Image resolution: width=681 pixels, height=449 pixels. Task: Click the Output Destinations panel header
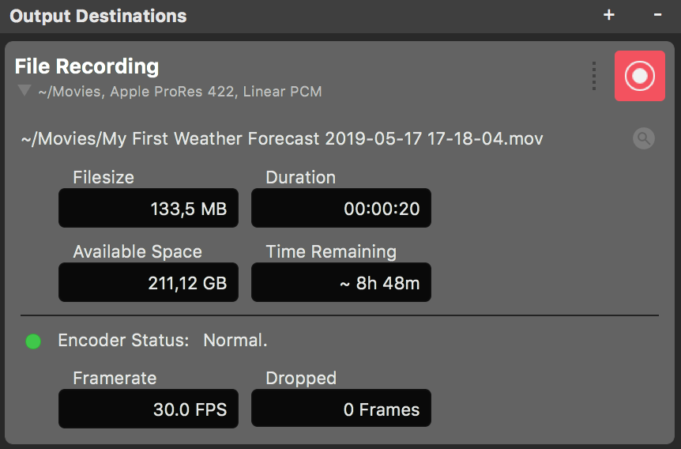click(98, 16)
